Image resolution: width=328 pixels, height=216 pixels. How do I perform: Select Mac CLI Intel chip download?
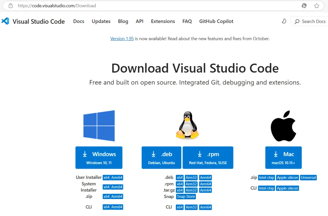(266, 188)
